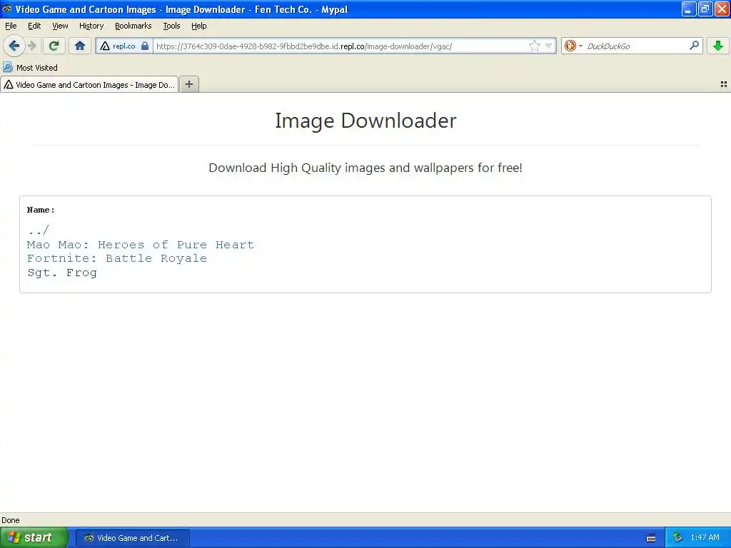Image resolution: width=731 pixels, height=548 pixels.
Task: Click the search magnifier icon
Action: coord(694,46)
